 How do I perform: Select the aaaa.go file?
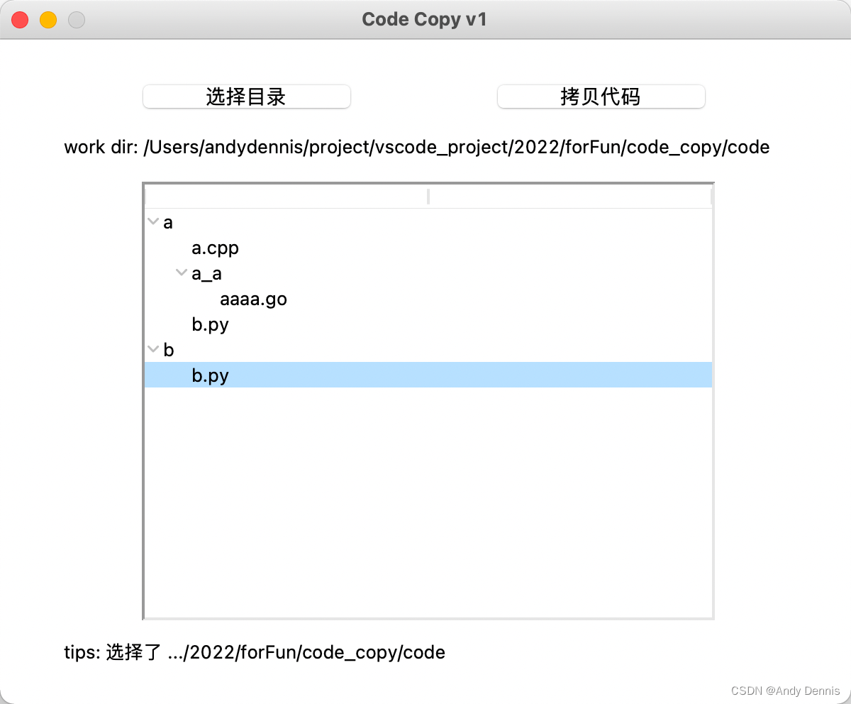click(253, 298)
